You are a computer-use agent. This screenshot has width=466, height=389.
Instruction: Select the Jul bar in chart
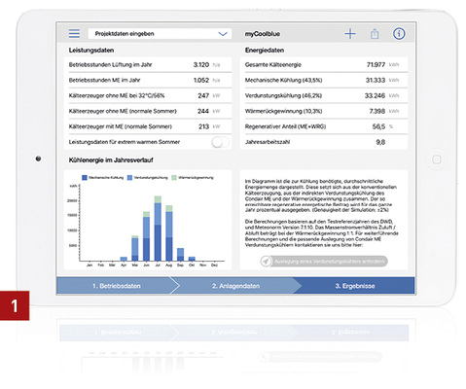[x=158, y=229]
